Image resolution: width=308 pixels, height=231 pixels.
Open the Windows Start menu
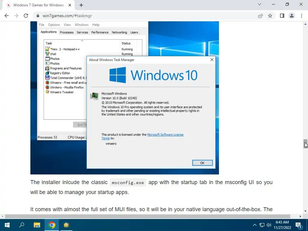7,225
